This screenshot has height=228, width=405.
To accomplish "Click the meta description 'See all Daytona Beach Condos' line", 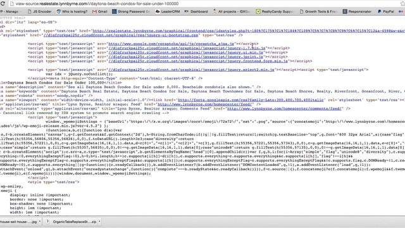I will click(x=130, y=87).
